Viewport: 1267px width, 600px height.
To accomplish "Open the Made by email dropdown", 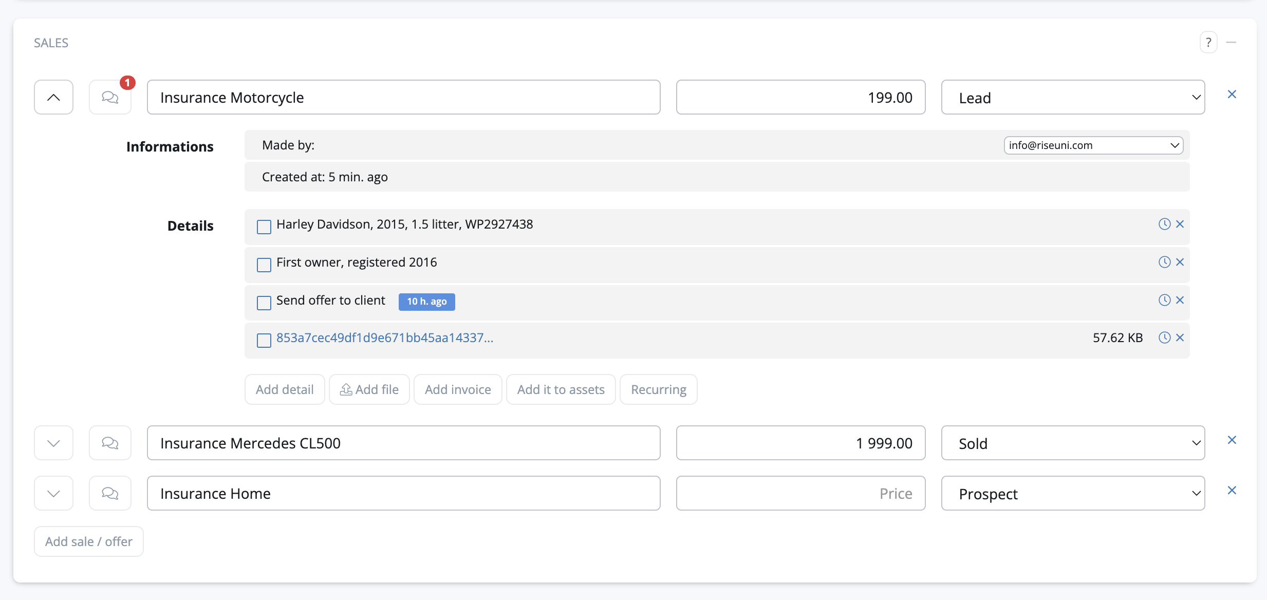I will point(1093,145).
